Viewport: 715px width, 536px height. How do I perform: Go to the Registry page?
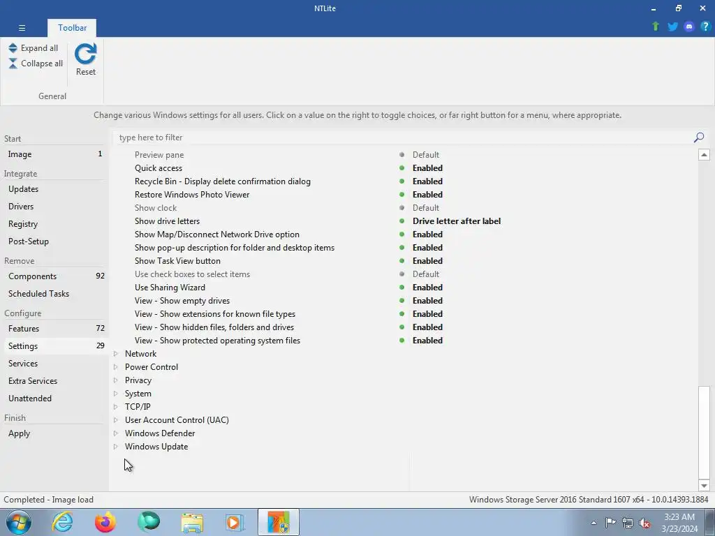click(54, 224)
